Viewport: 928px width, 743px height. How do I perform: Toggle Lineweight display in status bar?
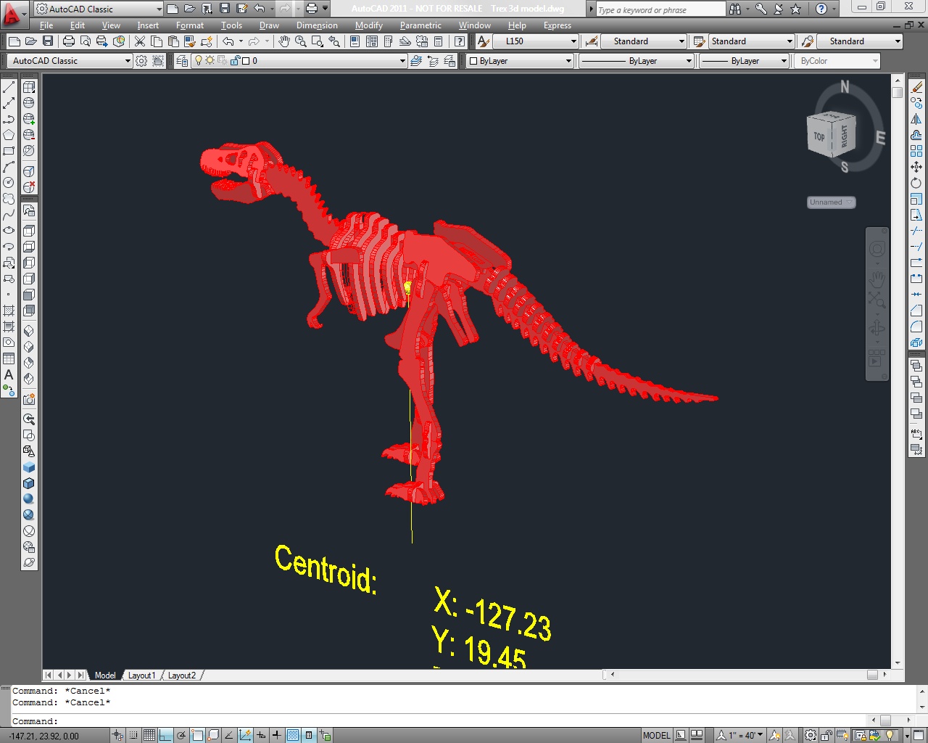(277, 735)
